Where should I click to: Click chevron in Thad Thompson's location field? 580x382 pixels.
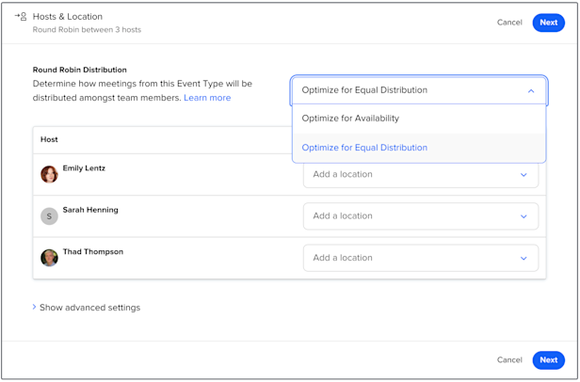(x=524, y=258)
